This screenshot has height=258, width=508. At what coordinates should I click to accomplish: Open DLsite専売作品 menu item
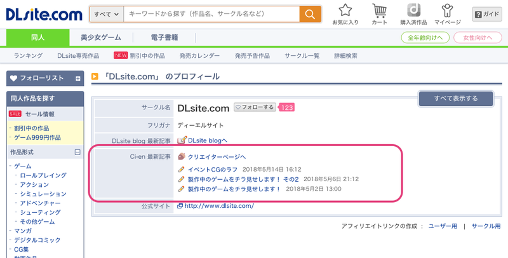click(x=78, y=56)
